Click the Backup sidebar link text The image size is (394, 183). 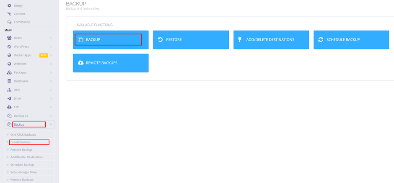click(x=19, y=124)
